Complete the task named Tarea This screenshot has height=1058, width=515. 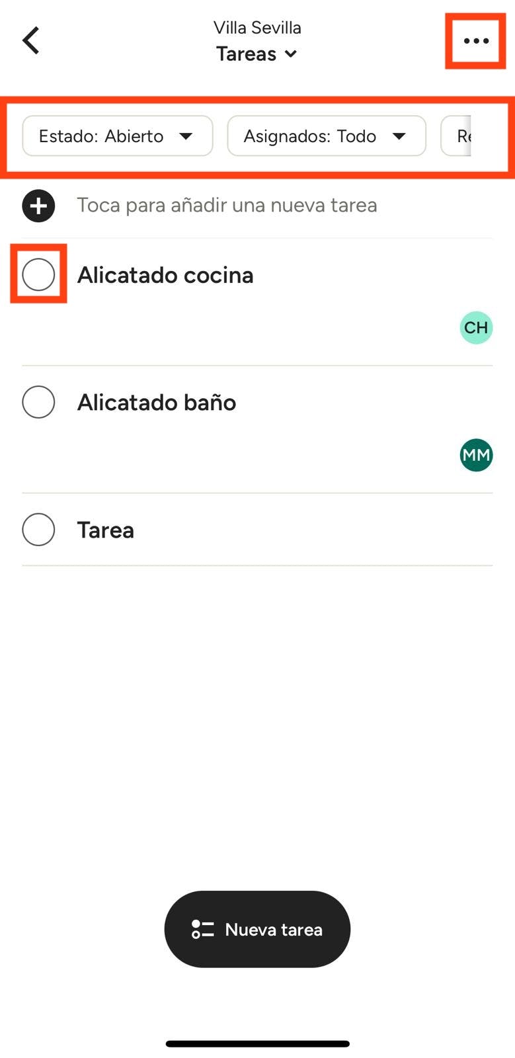[x=38, y=530]
